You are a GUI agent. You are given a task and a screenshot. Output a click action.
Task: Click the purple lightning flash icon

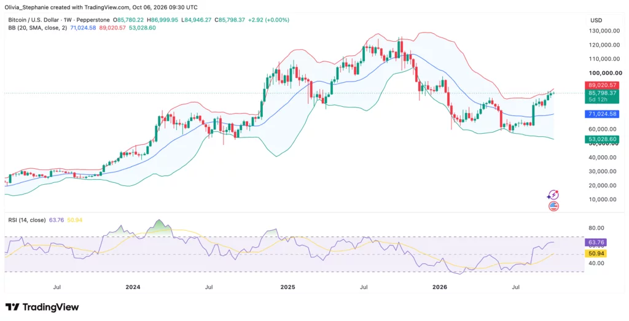[553, 195]
